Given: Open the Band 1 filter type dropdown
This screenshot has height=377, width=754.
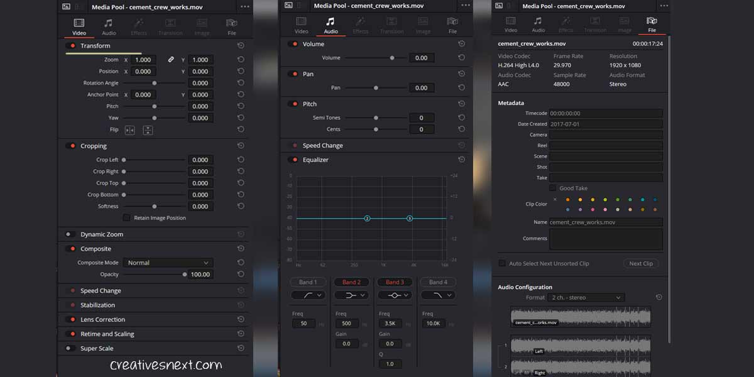Looking at the screenshot, I should tap(308, 295).
